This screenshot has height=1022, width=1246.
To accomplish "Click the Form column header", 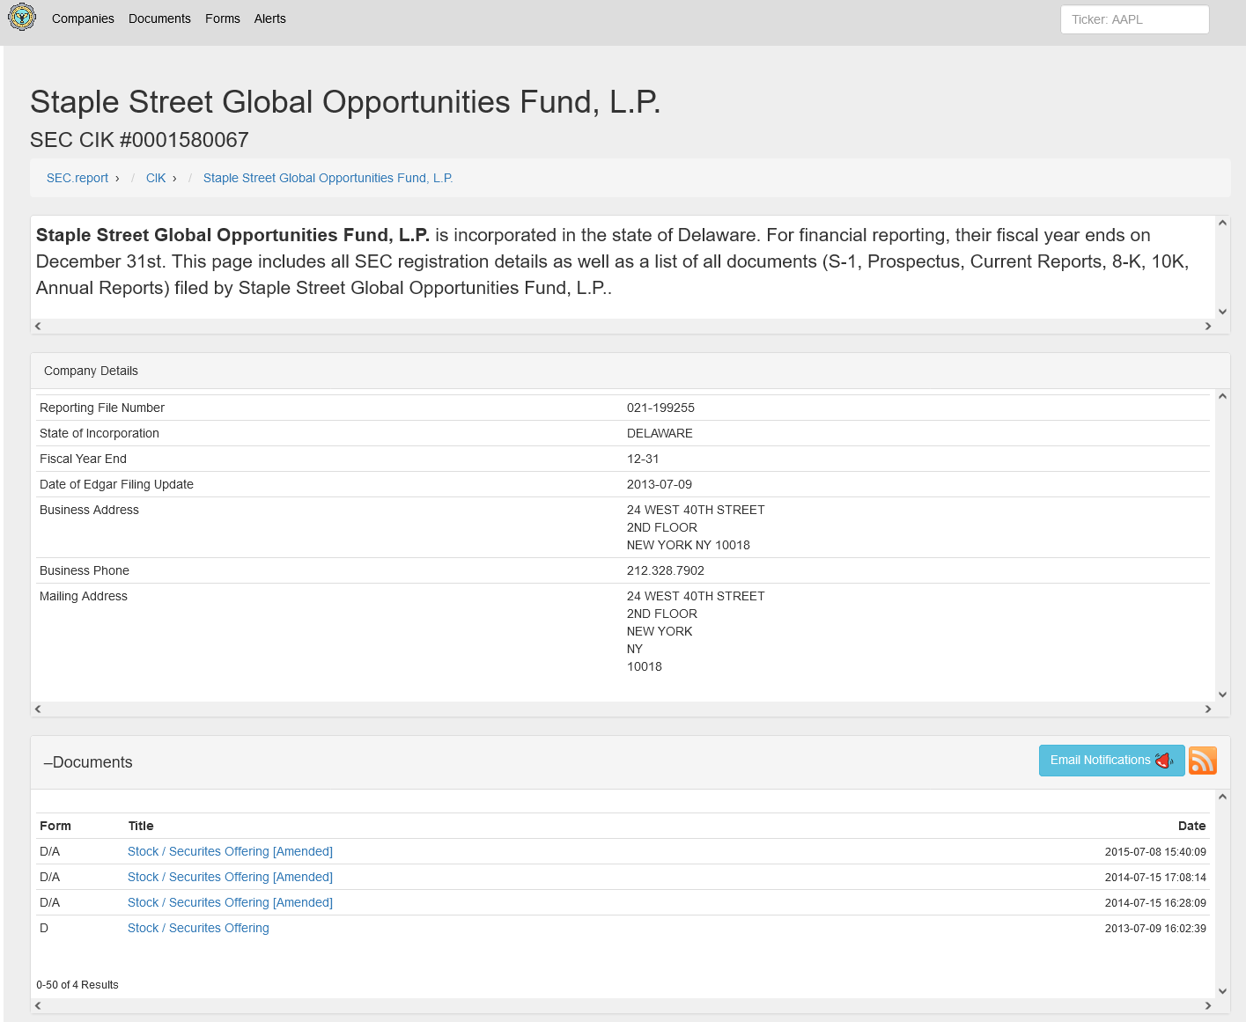I will (x=55, y=826).
